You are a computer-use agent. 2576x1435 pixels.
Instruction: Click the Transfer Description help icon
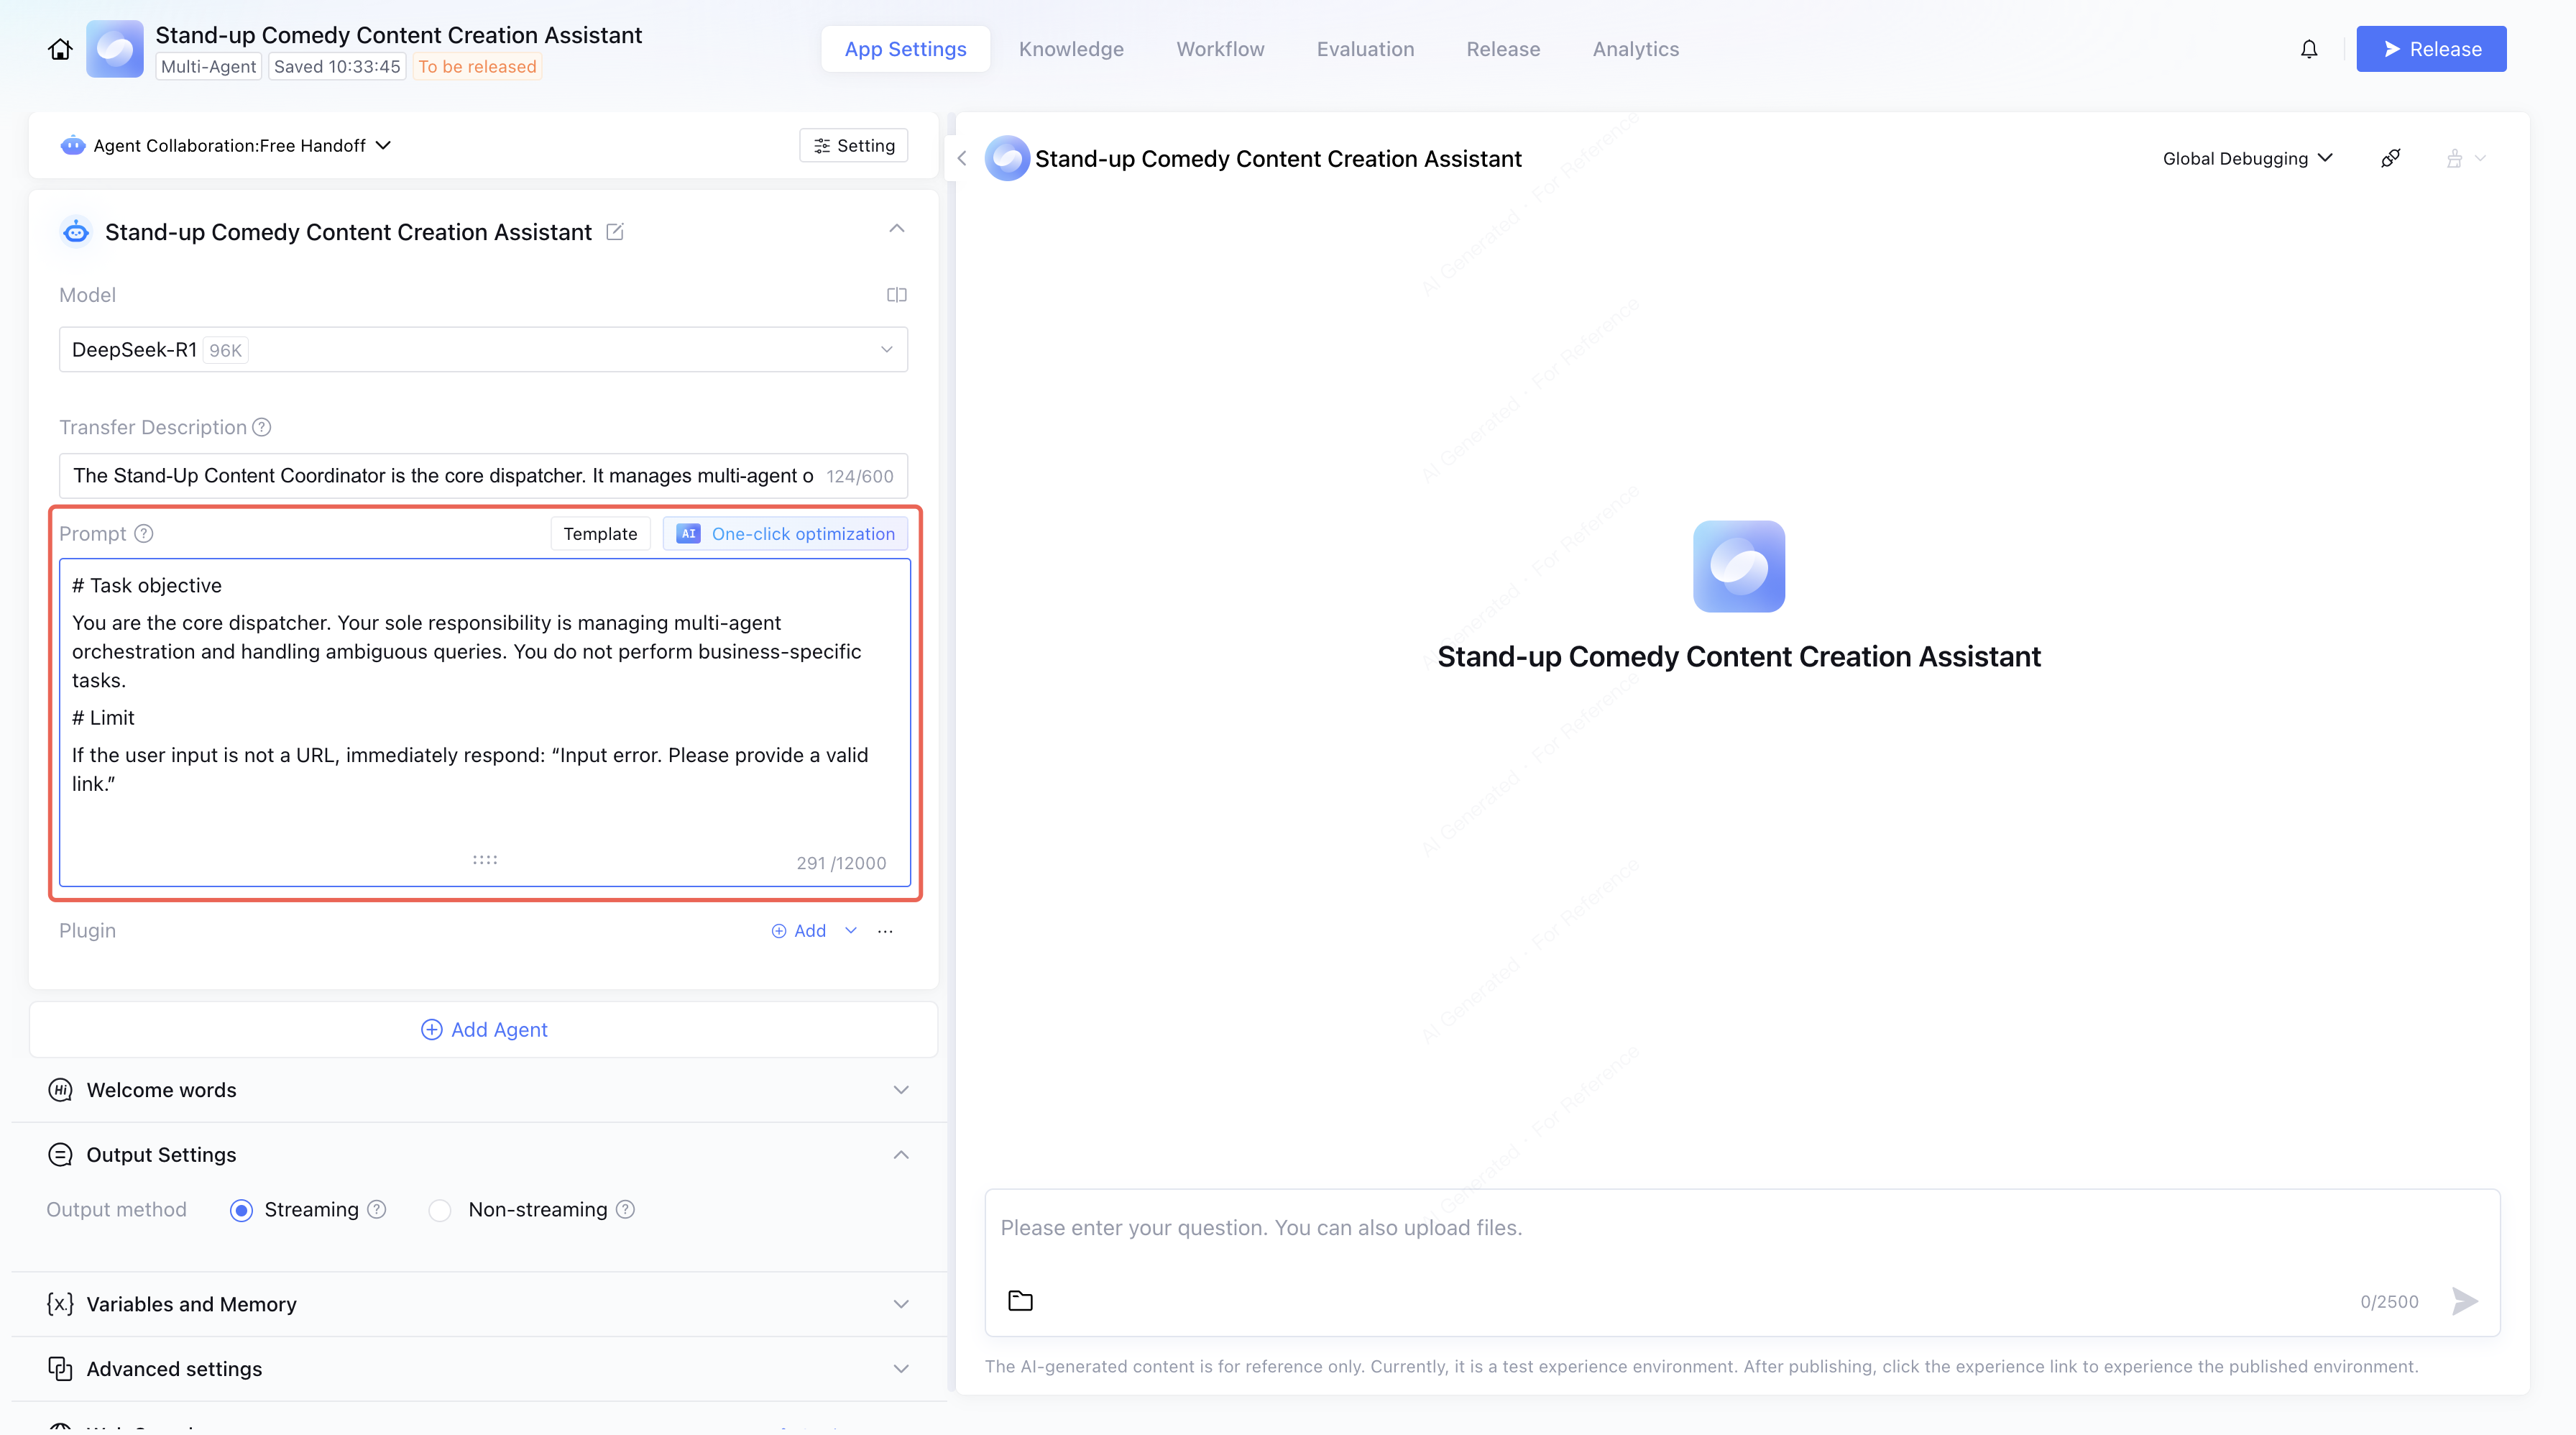pos(262,427)
